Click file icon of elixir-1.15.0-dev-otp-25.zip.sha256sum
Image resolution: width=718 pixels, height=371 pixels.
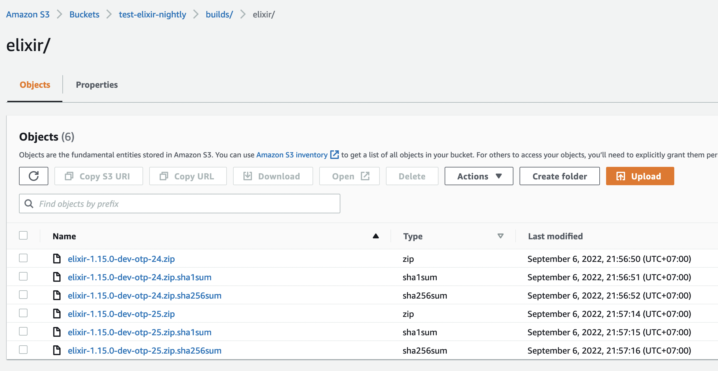click(x=57, y=350)
